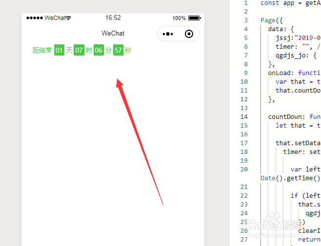321x246 pixels.
Task: Click the signal strength dots in status bar
Action: [34, 18]
